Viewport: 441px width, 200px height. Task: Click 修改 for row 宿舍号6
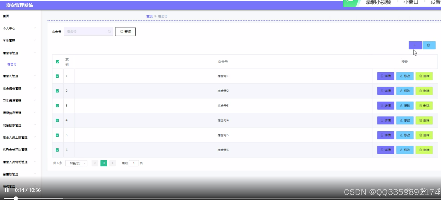[405, 150]
